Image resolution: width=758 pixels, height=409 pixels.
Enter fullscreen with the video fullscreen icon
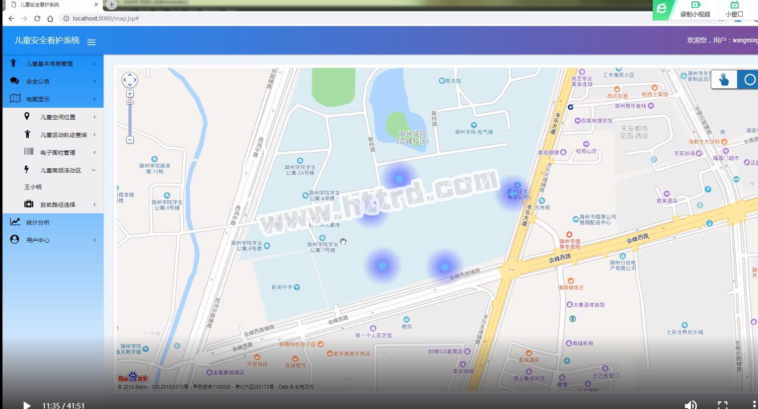723,405
